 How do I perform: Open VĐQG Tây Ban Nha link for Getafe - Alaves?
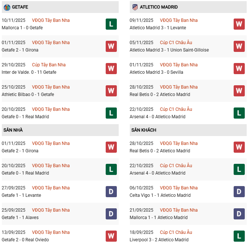pos(51,210)
